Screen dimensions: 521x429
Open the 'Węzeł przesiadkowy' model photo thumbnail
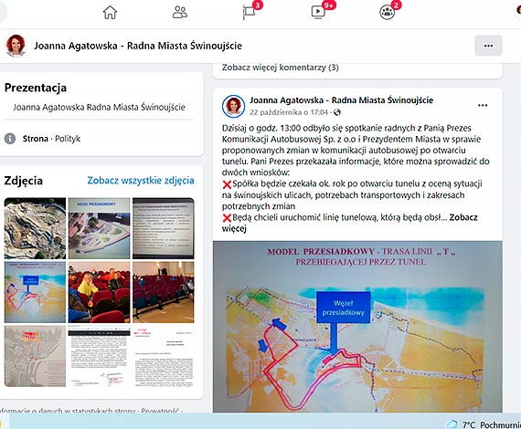[x=99, y=228]
